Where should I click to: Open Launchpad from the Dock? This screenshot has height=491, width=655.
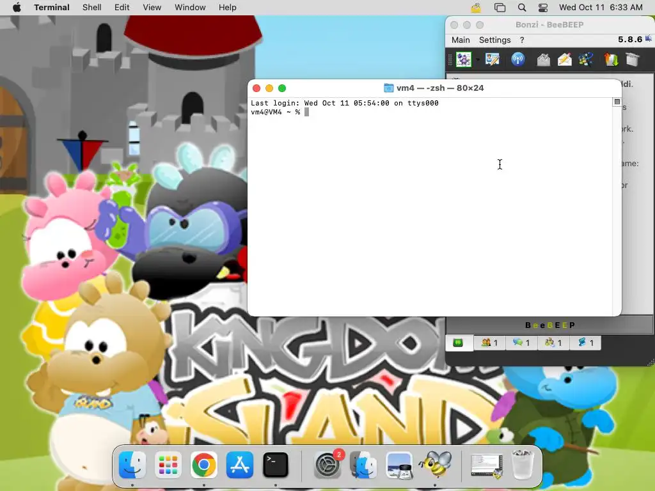point(168,465)
